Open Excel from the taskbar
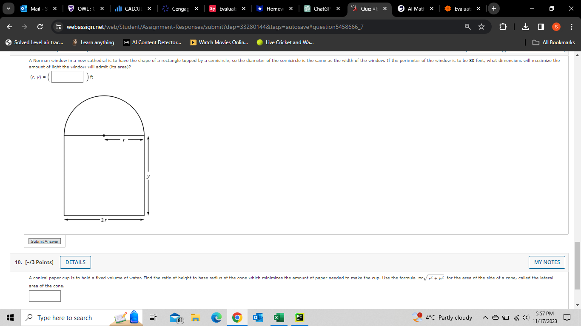This screenshot has height=326, width=581. [279, 318]
